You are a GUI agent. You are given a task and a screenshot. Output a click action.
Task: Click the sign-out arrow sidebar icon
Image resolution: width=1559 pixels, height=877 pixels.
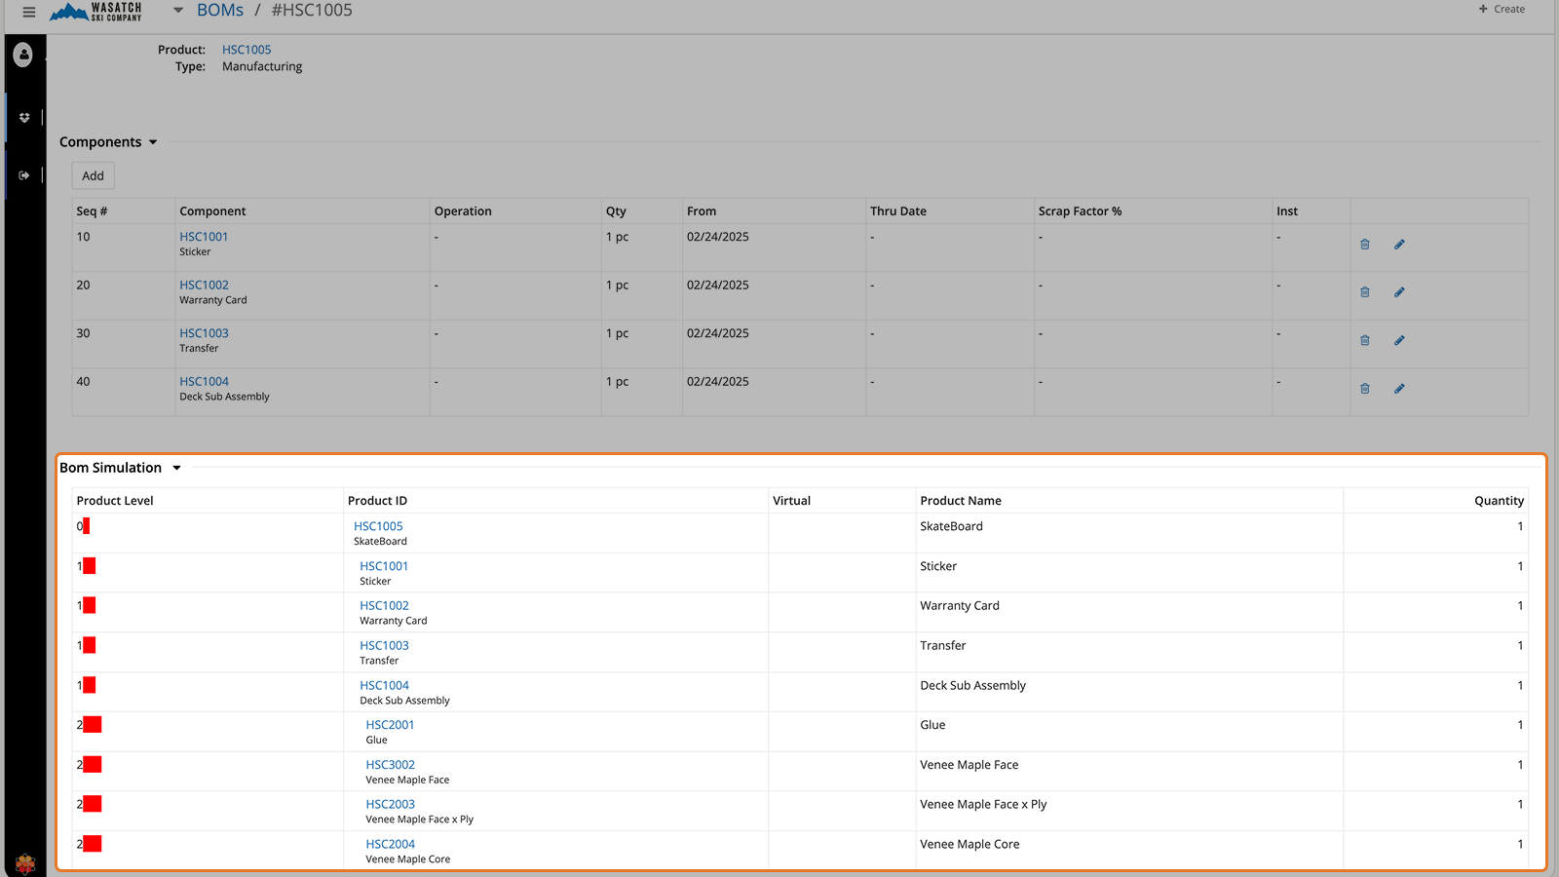point(24,175)
